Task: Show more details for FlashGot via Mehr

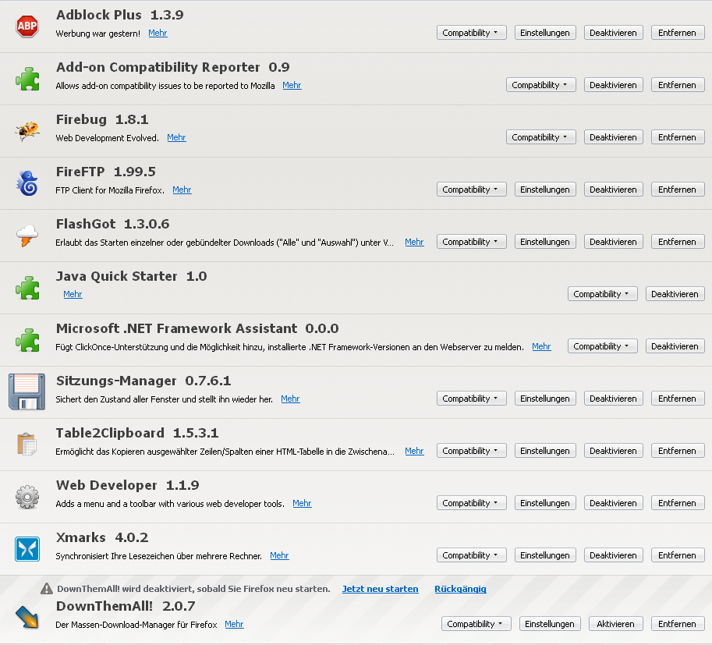Action: pyautogui.click(x=414, y=242)
